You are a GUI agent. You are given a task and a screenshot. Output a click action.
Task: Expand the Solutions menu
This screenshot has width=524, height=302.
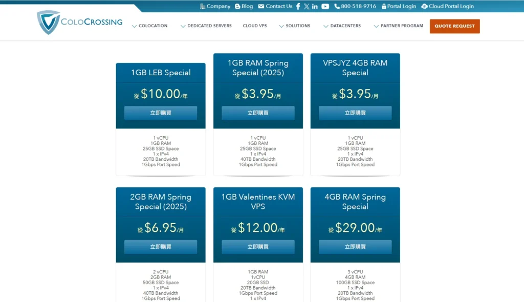[x=295, y=26]
